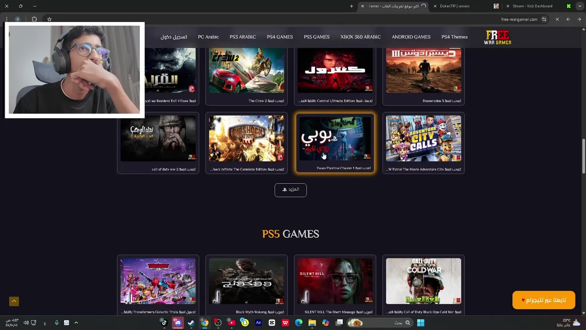Open PS5 GAMES menu item
The width and height of the screenshot is (586, 330).
coord(316,37)
